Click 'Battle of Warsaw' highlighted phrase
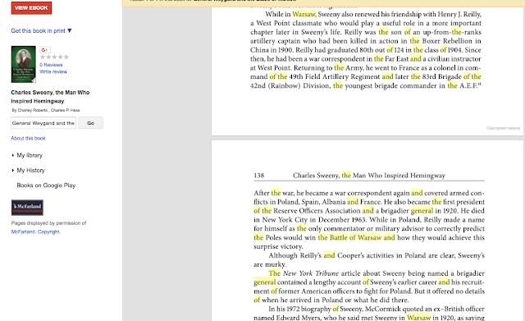The height and width of the screenshot is (321, 525). point(355,237)
